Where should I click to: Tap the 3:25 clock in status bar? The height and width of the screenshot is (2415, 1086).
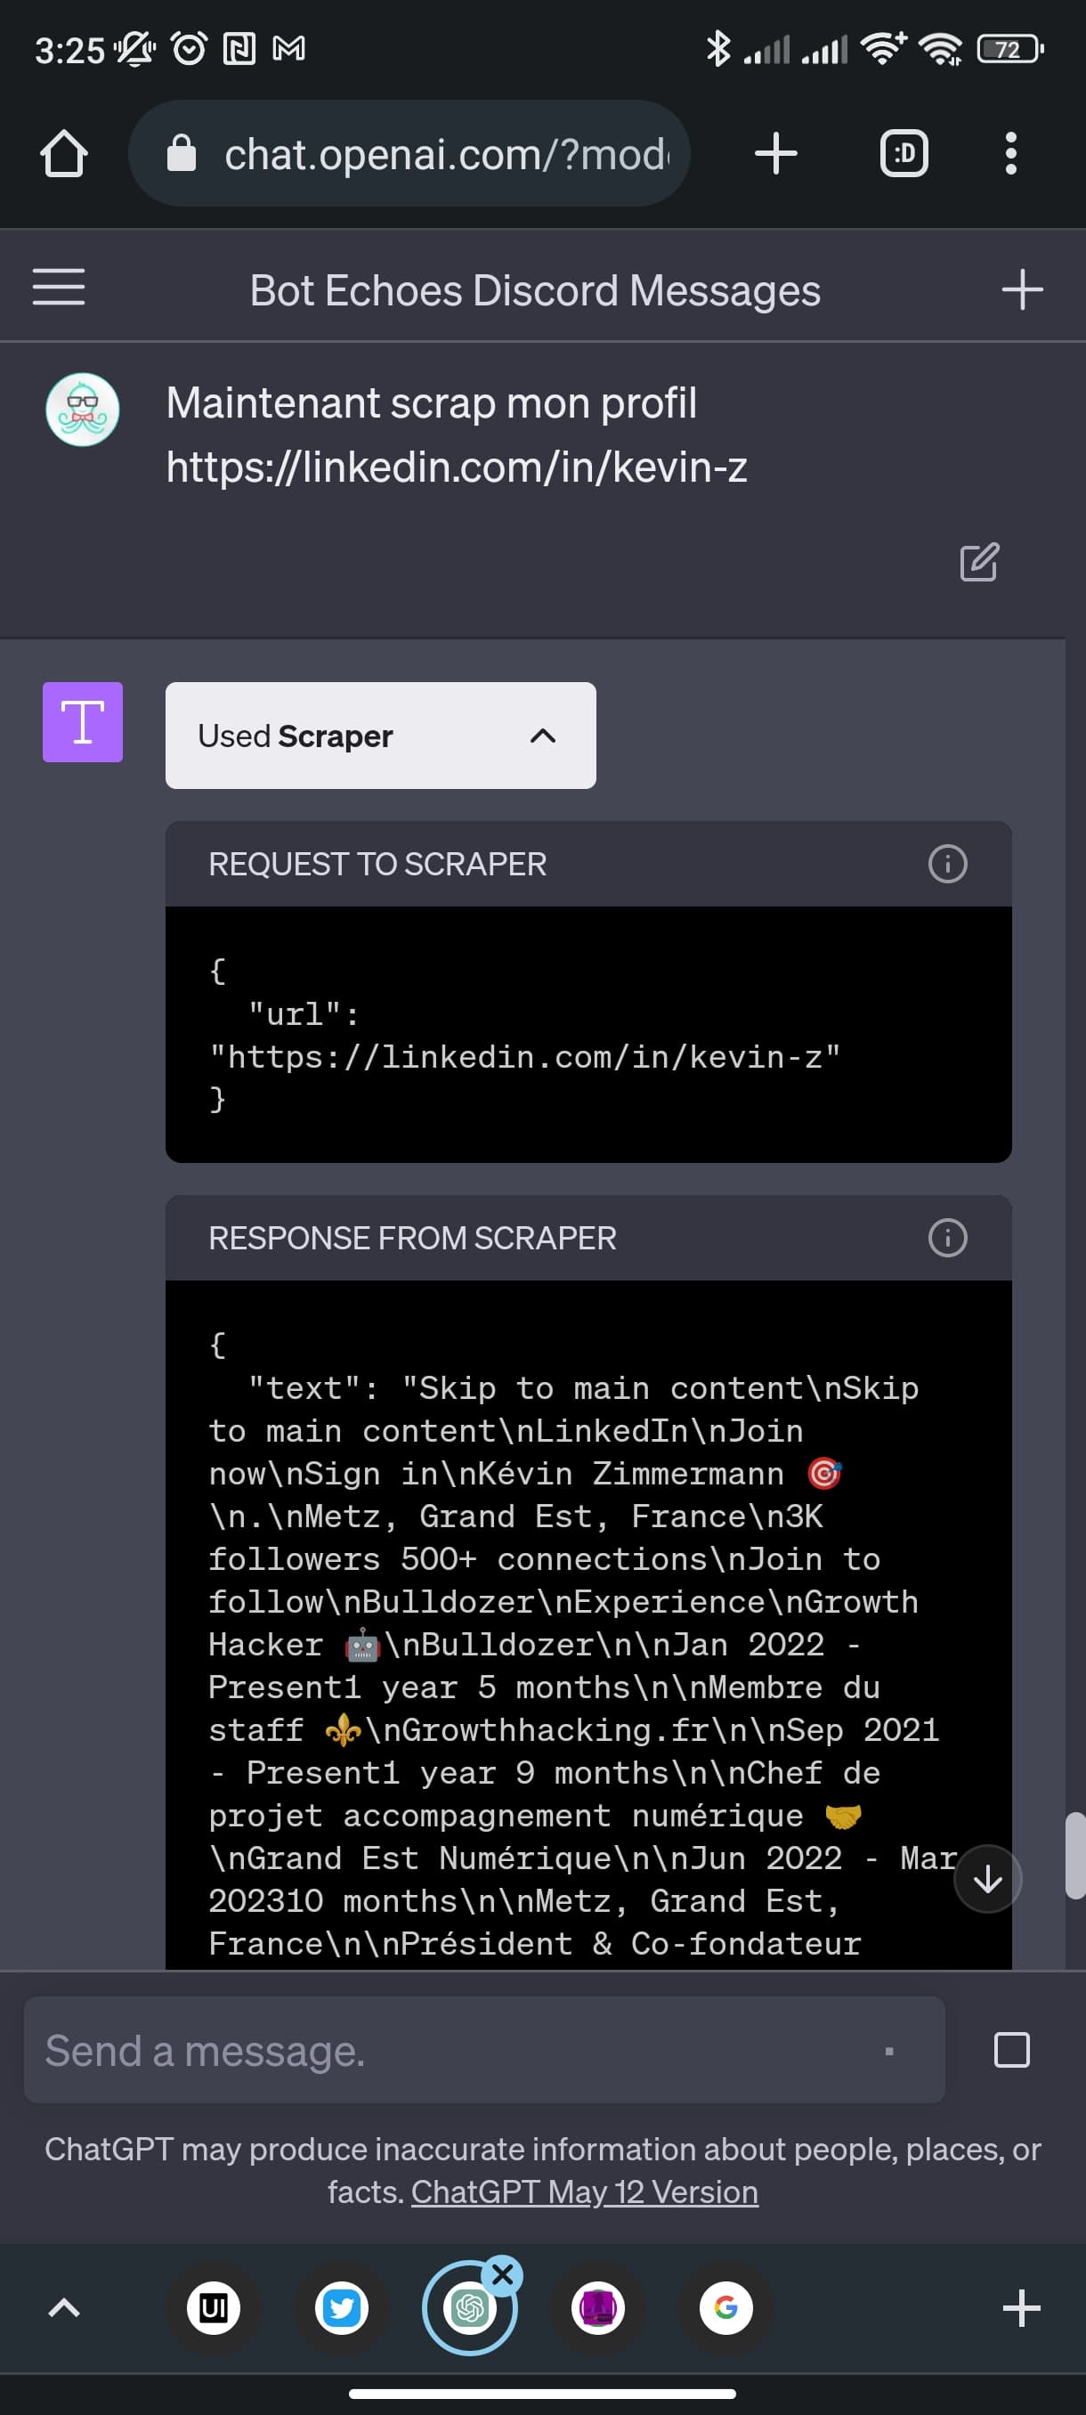tap(69, 50)
